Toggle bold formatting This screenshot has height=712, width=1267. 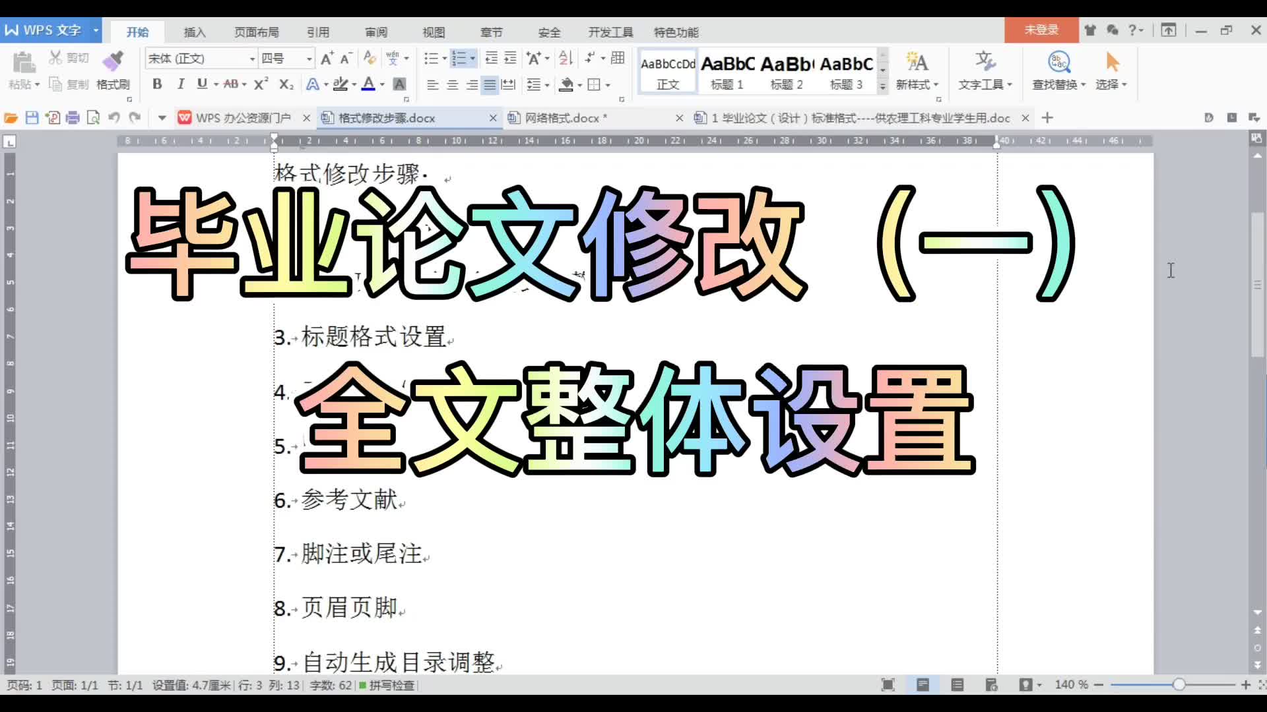click(x=157, y=84)
